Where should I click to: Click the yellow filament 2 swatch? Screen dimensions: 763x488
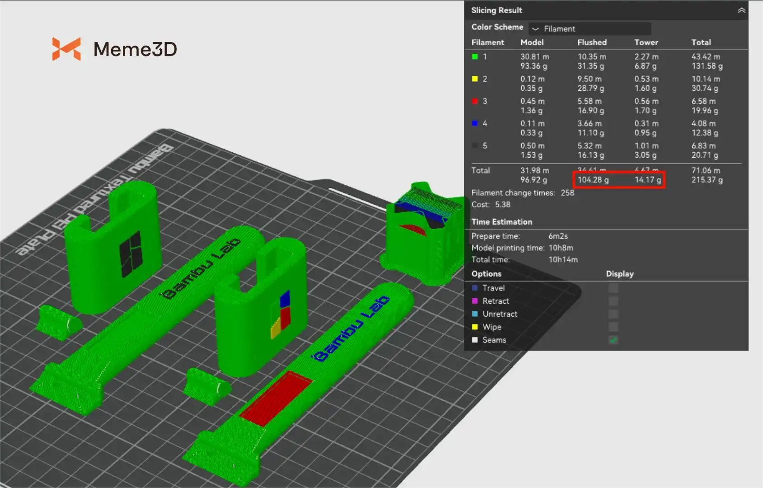pyautogui.click(x=475, y=79)
